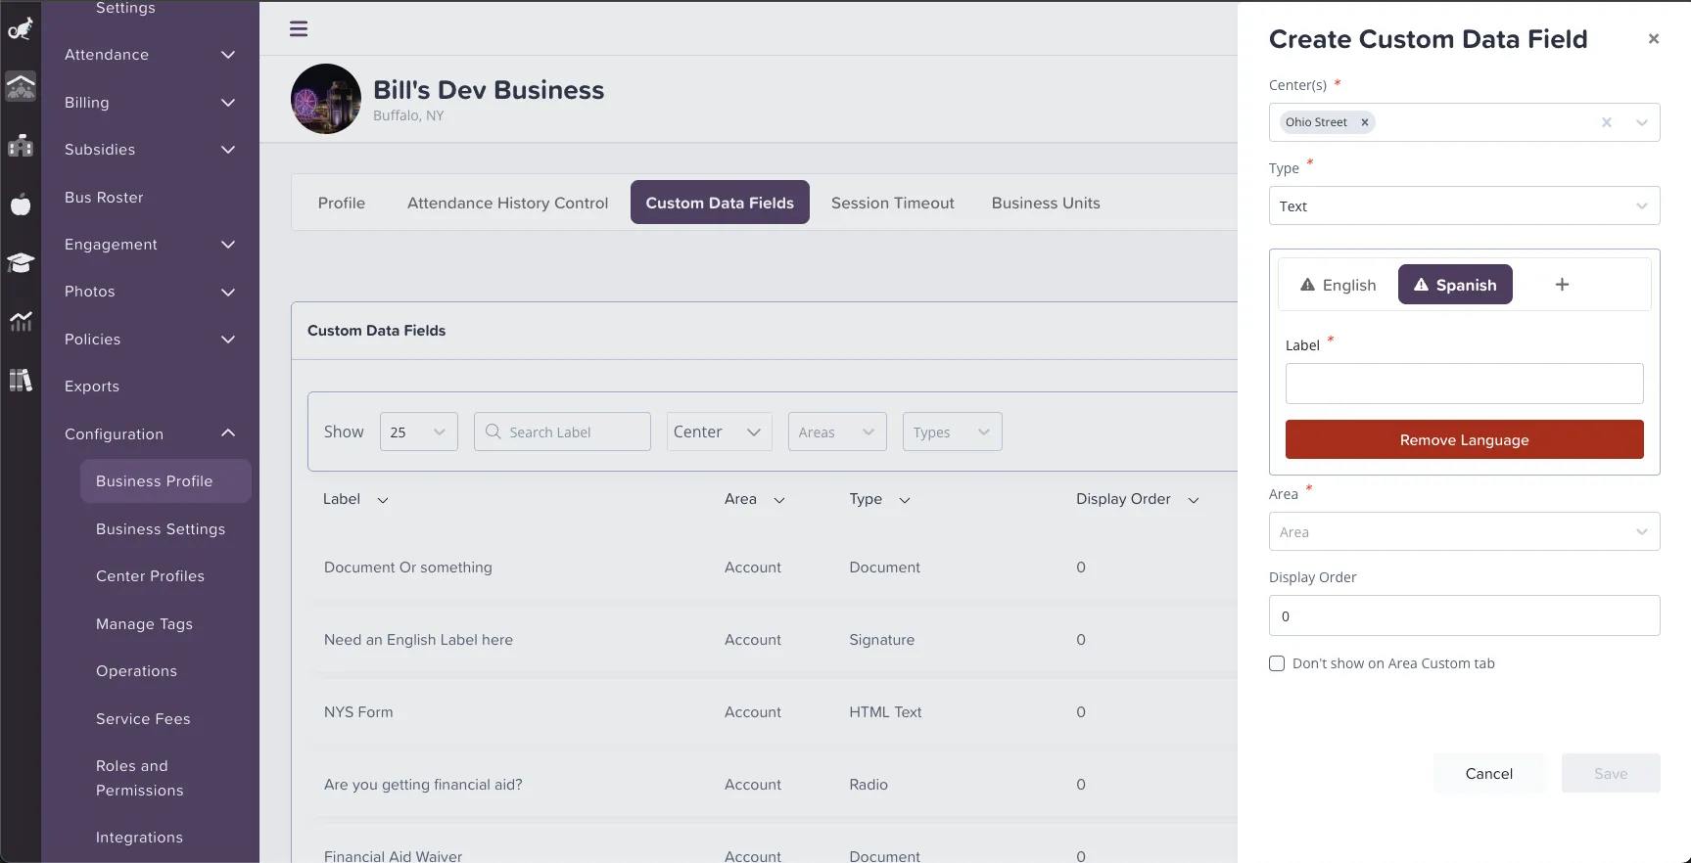
Task: Click the kangaroo logo icon
Action: click(x=21, y=29)
